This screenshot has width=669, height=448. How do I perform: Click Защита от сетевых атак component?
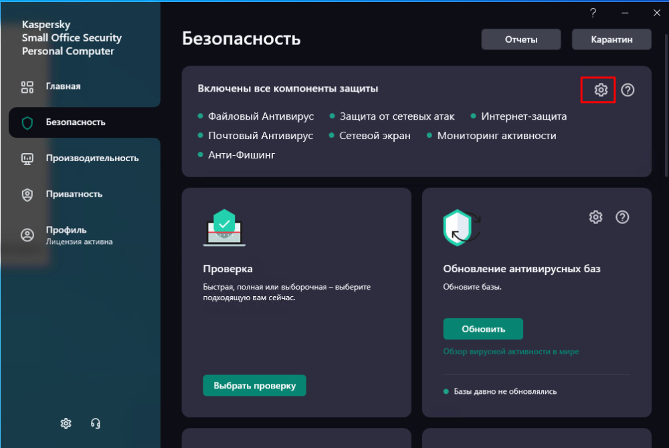coord(397,116)
